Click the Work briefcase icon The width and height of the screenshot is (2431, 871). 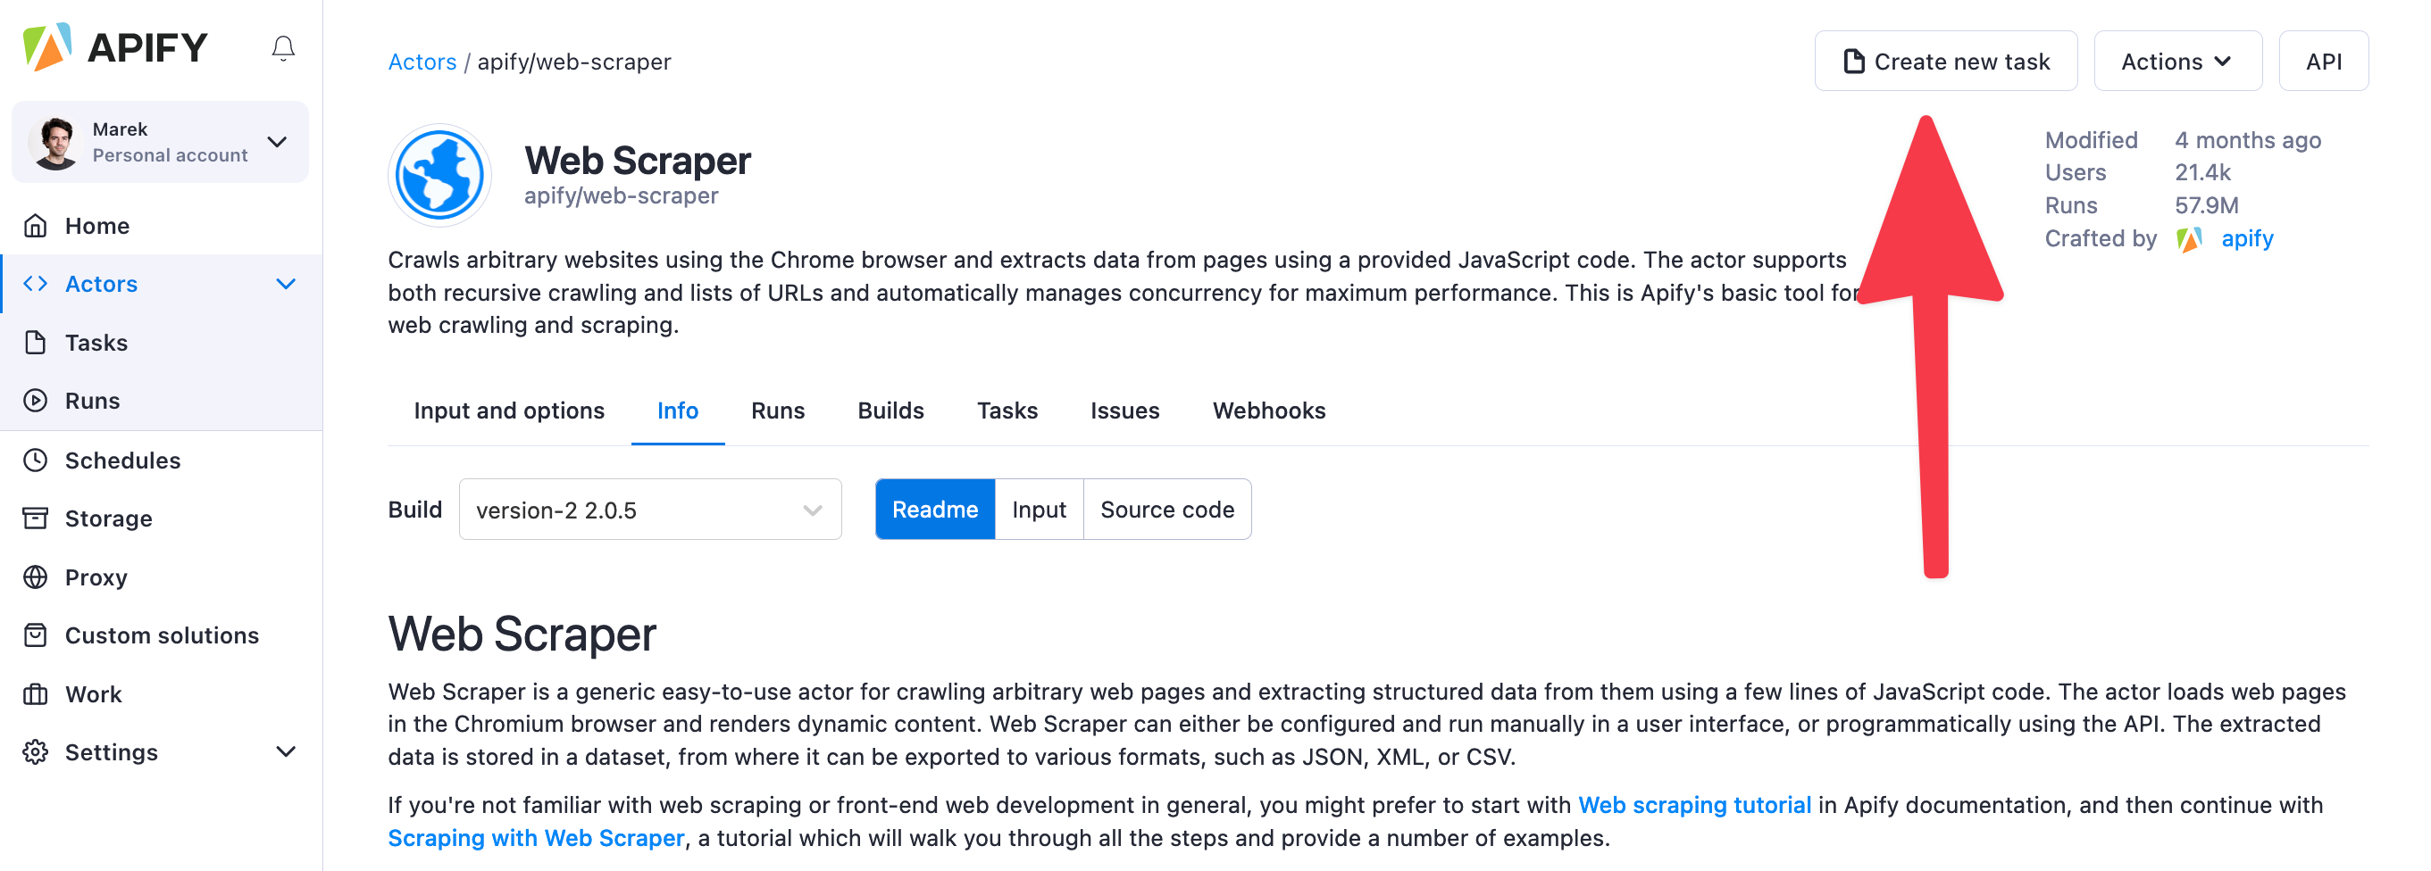pos(36,694)
